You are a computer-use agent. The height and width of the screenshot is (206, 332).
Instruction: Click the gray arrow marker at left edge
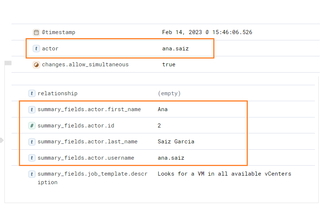[x=2, y=140]
